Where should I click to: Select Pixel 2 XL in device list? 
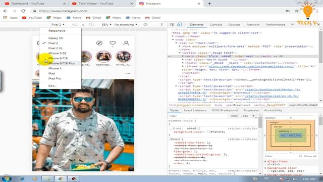tap(60, 49)
